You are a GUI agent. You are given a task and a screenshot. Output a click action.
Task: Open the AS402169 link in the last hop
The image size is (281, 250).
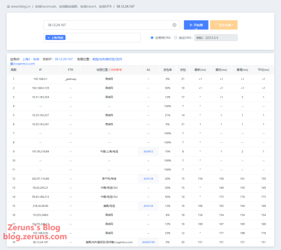pyautogui.click(x=148, y=242)
